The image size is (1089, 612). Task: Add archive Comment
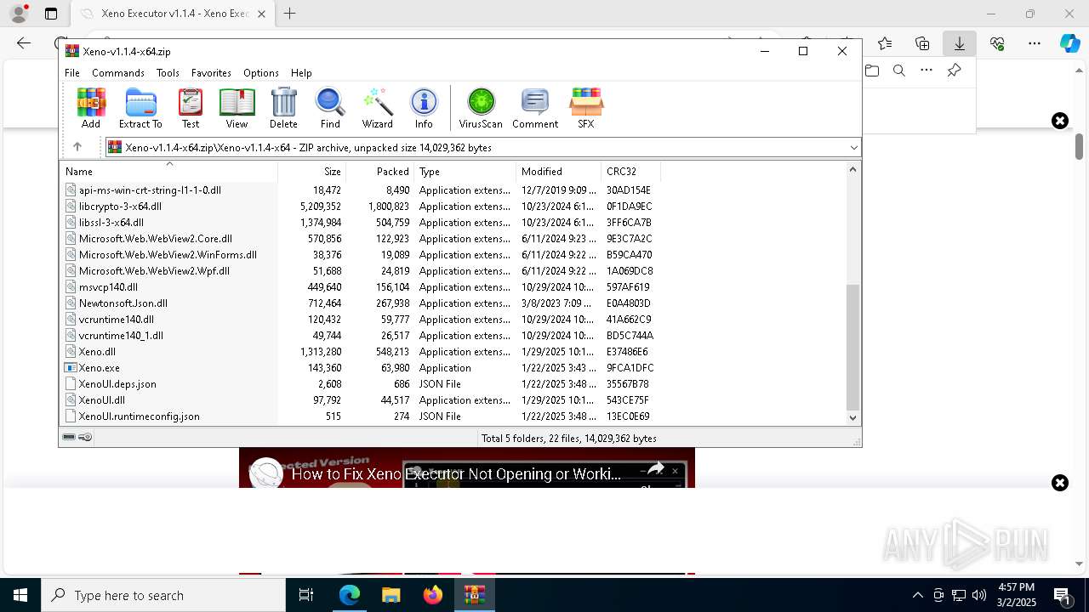[x=535, y=108]
